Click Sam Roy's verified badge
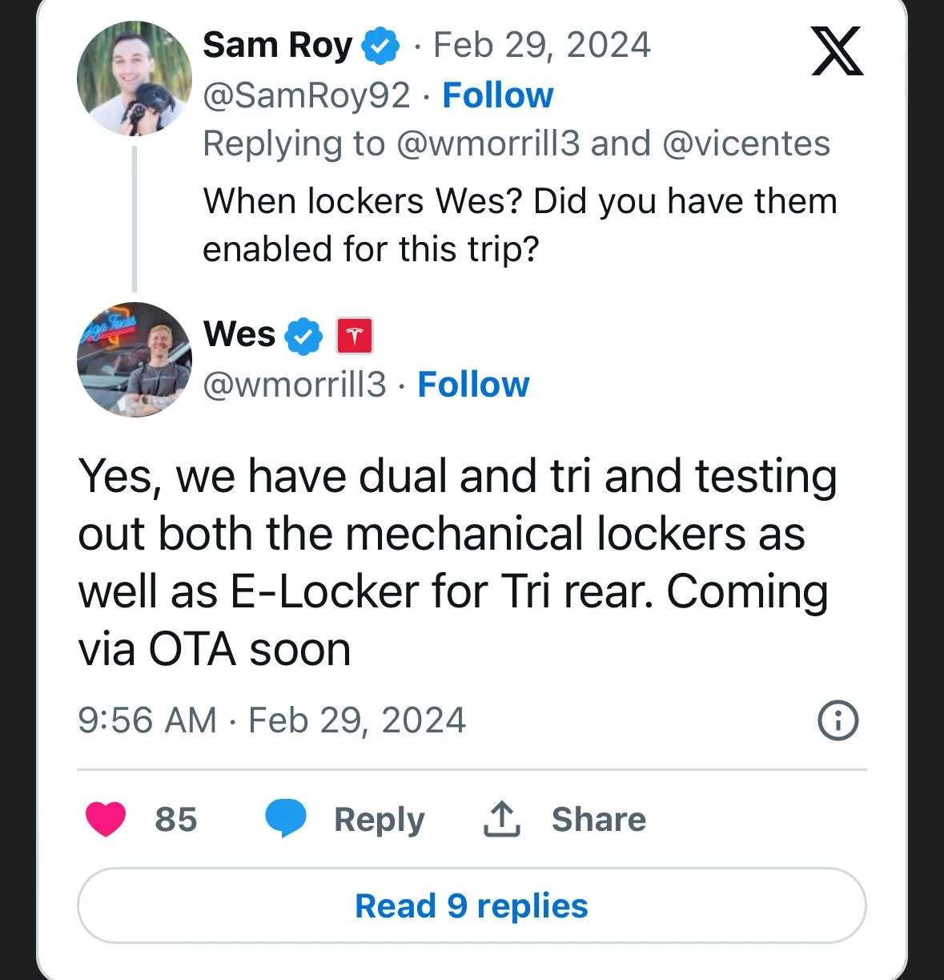Screen dimensions: 944x980 [x=381, y=46]
